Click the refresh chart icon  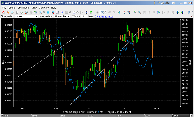189,12
